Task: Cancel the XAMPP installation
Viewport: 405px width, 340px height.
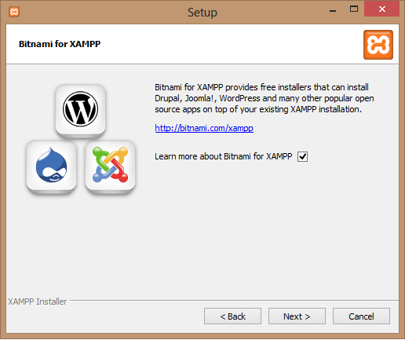Action: coord(361,316)
